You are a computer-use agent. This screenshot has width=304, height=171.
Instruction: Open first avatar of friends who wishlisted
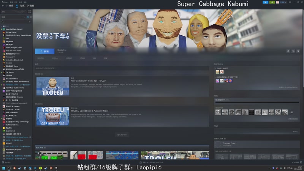(217, 81)
